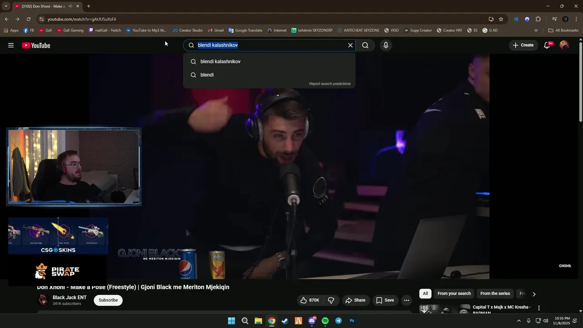Save the video to playlist

click(385, 300)
